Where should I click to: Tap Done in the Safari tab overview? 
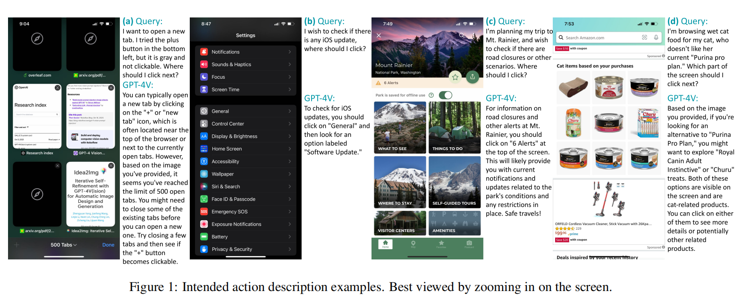(109, 245)
